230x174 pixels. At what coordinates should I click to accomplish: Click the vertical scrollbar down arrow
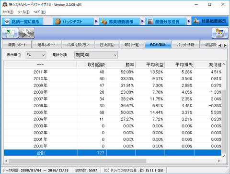(x=224, y=156)
